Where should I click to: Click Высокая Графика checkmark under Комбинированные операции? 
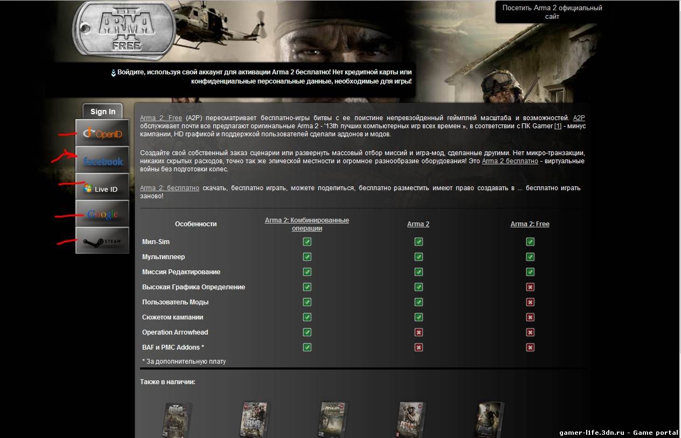click(307, 287)
